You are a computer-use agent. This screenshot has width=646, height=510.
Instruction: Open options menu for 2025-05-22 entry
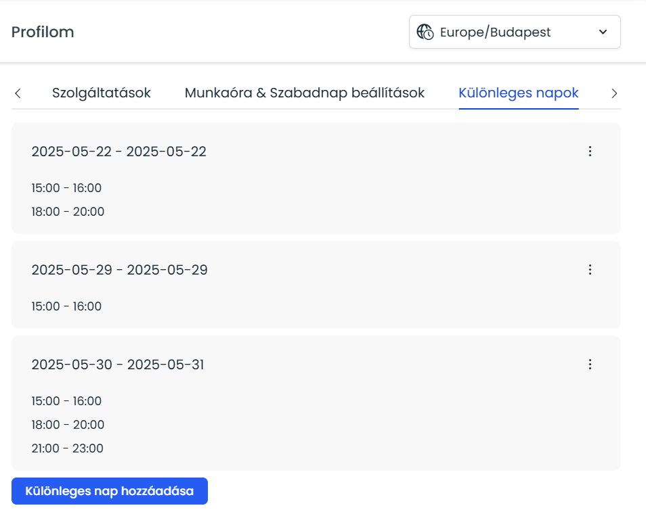590,152
